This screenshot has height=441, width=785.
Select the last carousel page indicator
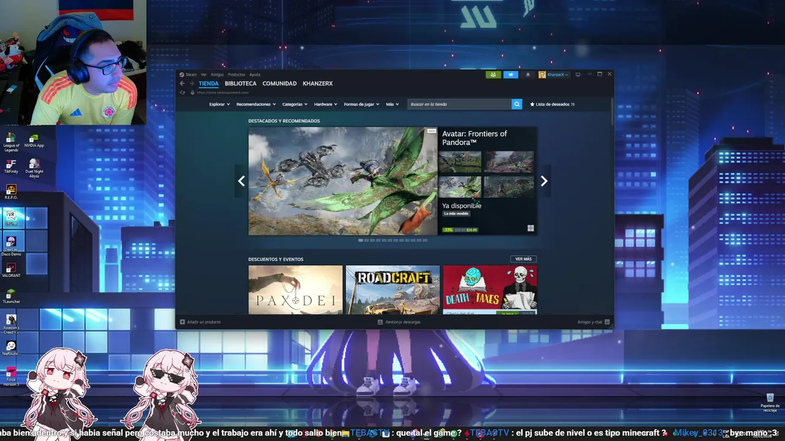(x=425, y=240)
